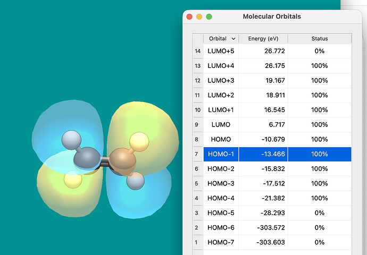Select the LUMO orbital row
Screen dimensions: 367x255
click(x=220, y=124)
